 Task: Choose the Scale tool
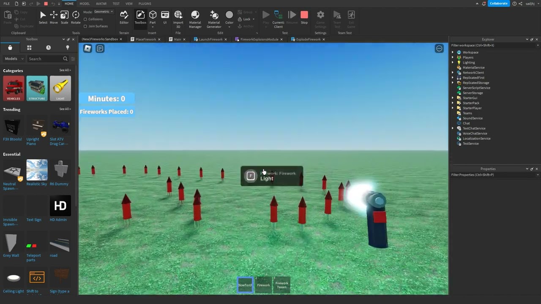64,18
